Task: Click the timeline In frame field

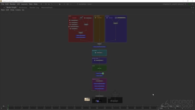Action: pyautogui.click(x=3, y=108)
